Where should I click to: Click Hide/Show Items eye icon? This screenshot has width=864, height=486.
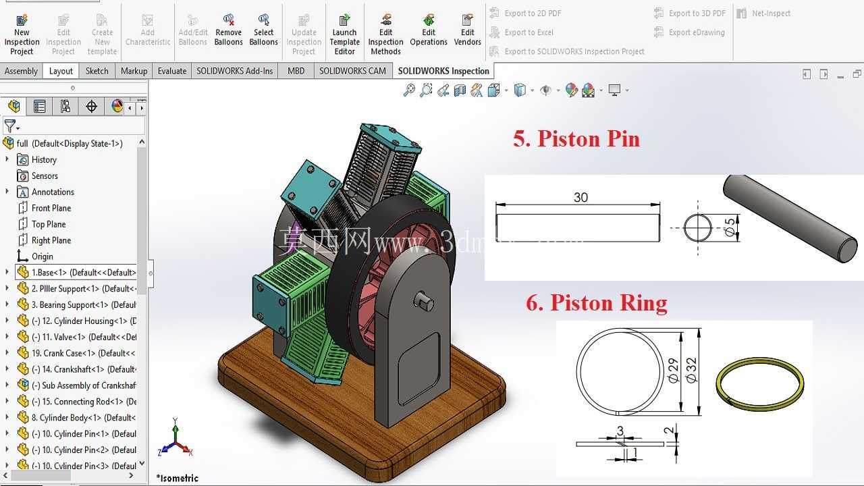pos(545,90)
